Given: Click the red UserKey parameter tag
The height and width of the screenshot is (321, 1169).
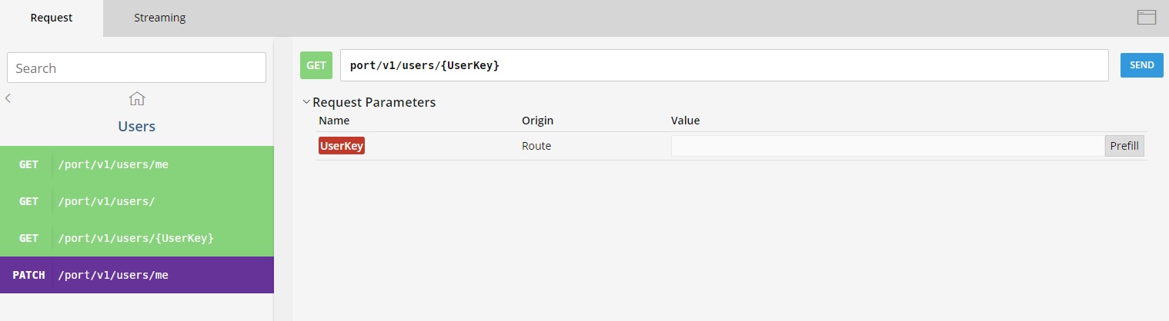Looking at the screenshot, I should click(342, 146).
